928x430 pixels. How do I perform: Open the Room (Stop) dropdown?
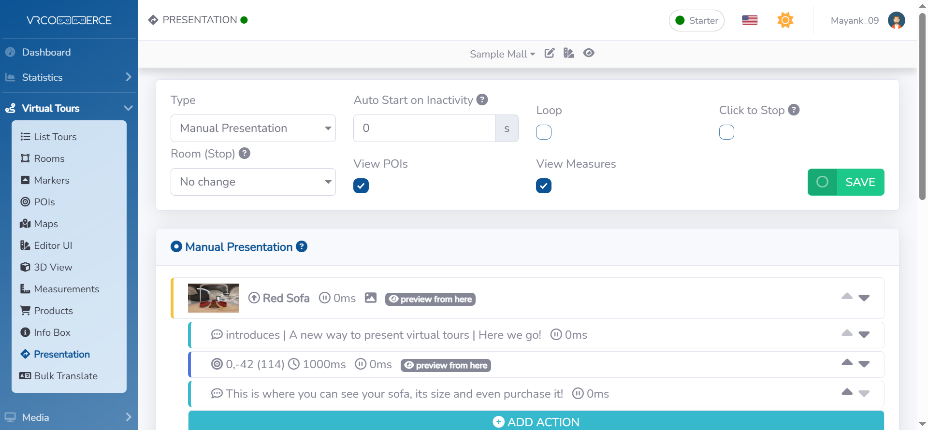click(x=253, y=182)
